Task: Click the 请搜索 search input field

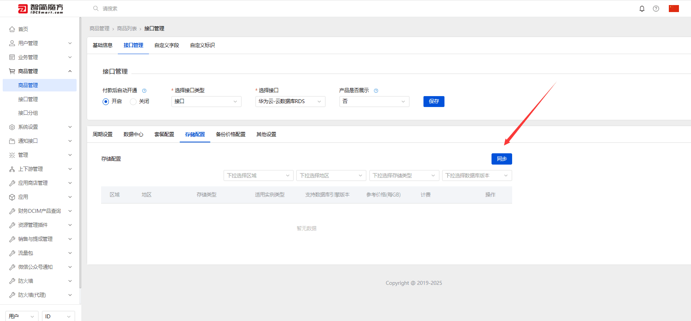Action: pyautogui.click(x=156, y=9)
